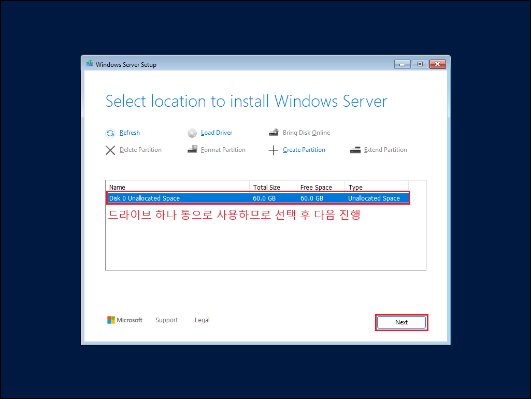Click the Format Partition drive icon
The height and width of the screenshot is (399, 531).
click(x=192, y=149)
